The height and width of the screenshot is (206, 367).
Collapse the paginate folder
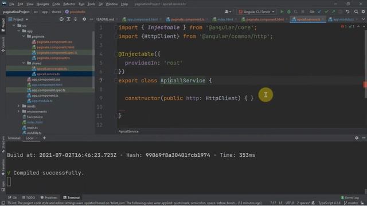click(x=24, y=36)
